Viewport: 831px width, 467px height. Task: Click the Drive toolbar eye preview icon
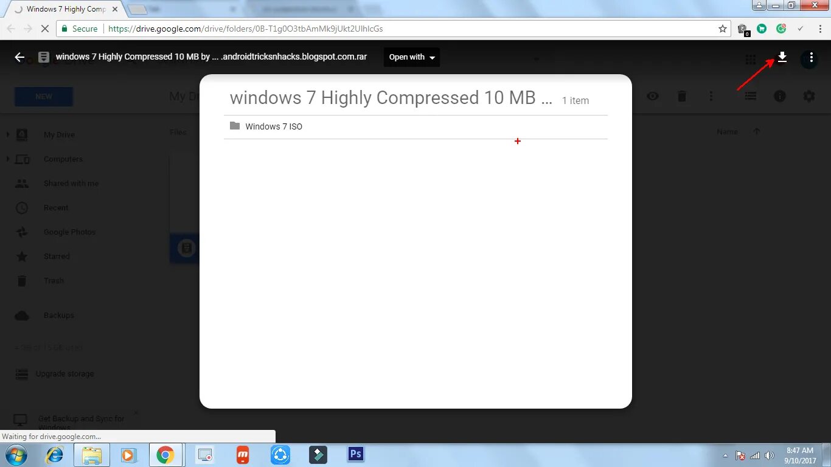653,96
